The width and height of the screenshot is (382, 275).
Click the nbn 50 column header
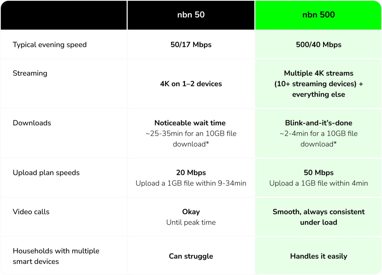[x=191, y=15]
